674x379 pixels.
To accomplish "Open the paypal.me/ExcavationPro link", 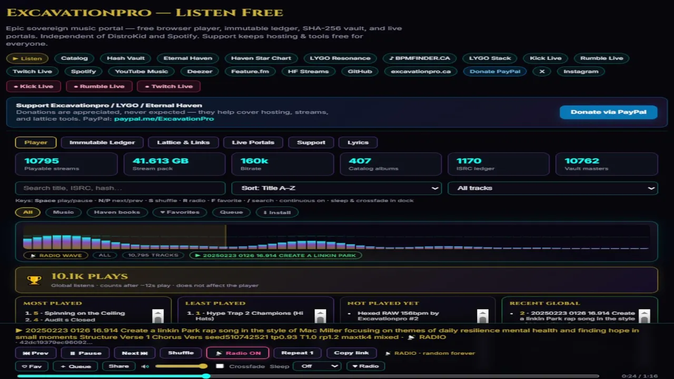I will point(164,119).
